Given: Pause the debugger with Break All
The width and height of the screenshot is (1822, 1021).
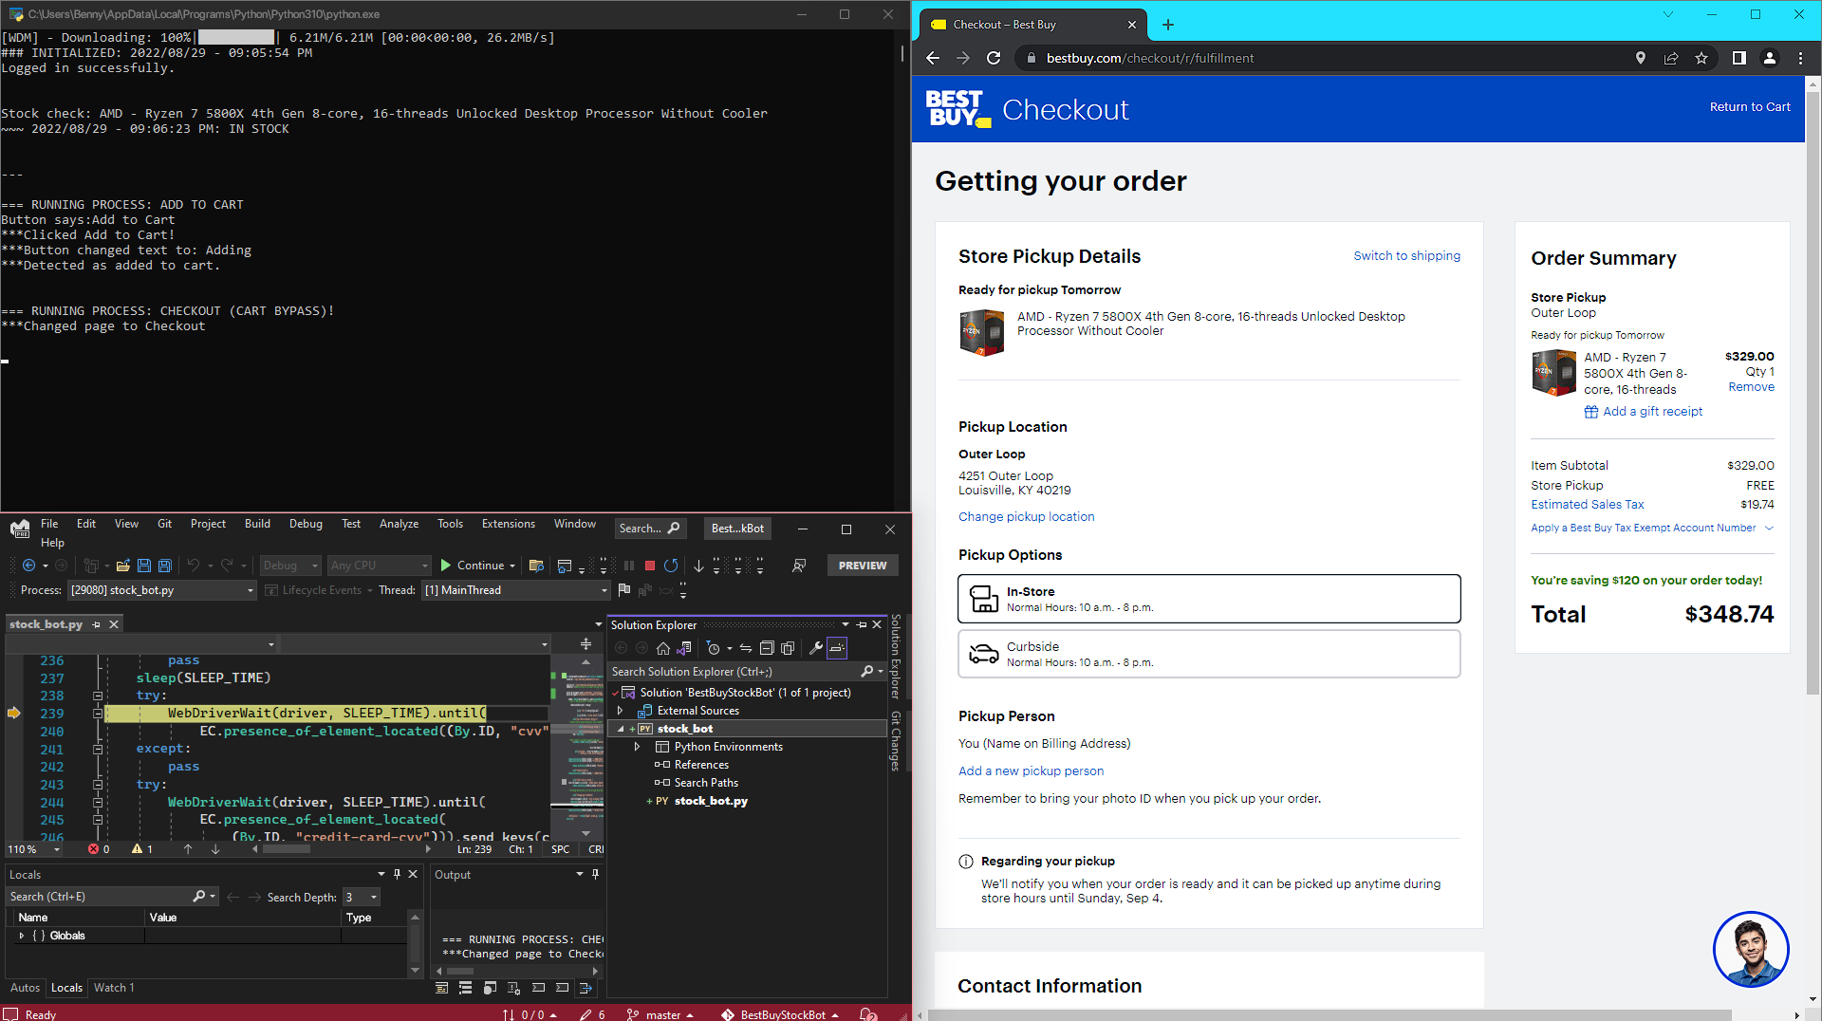Looking at the screenshot, I should (629, 566).
